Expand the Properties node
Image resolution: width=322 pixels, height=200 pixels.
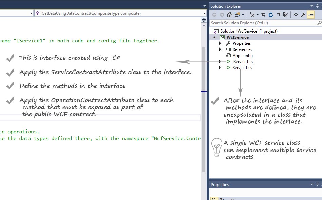(x=220, y=43)
